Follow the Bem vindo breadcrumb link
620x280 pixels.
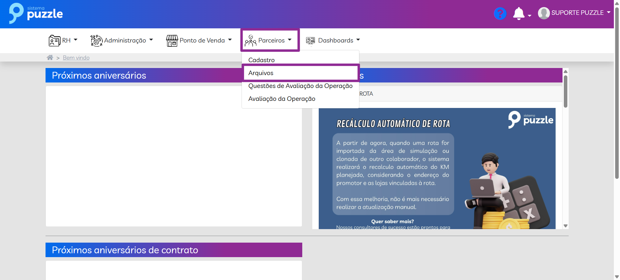[x=76, y=58]
